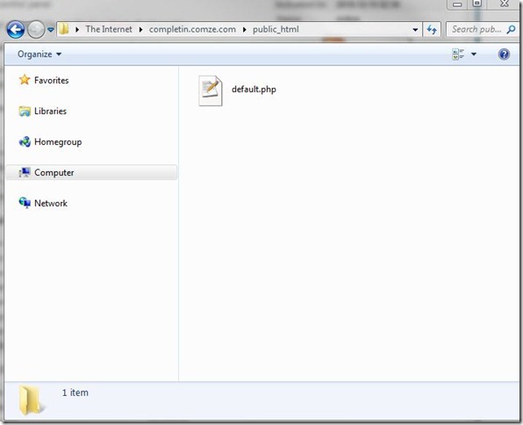Screen dimensions: 523x425
Task: Select 'The Internet' breadcrumb
Action: [109, 29]
